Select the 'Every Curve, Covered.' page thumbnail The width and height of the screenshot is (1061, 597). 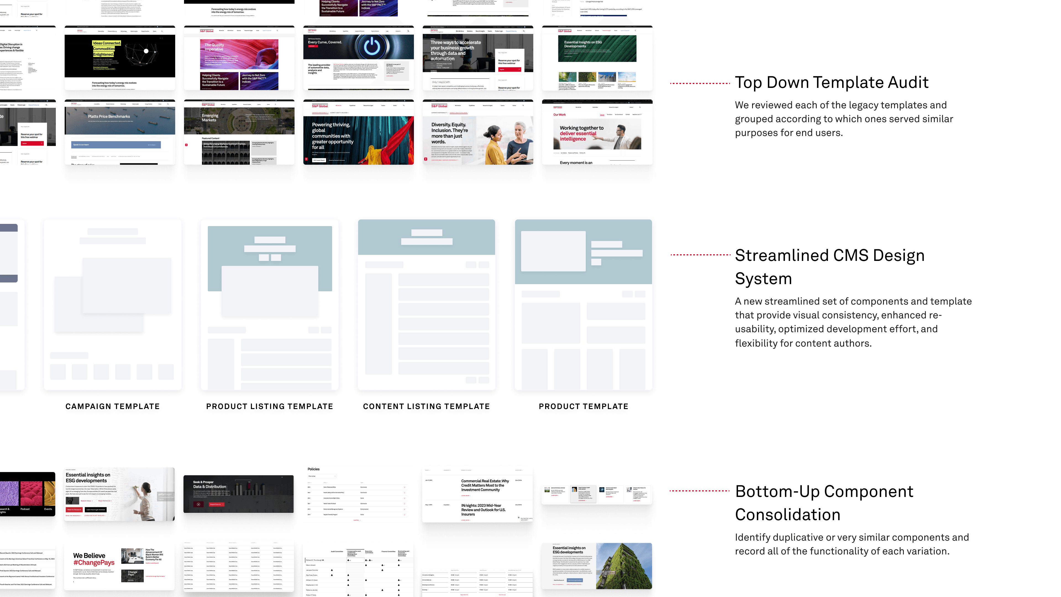coord(359,58)
